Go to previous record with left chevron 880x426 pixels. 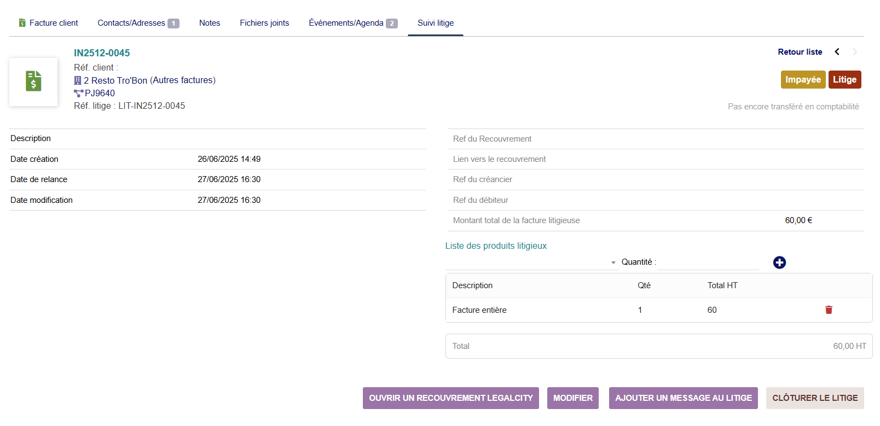[837, 52]
